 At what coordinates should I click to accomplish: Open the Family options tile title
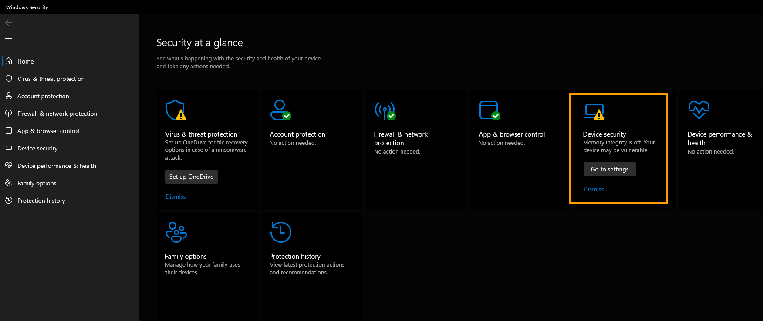coord(186,257)
